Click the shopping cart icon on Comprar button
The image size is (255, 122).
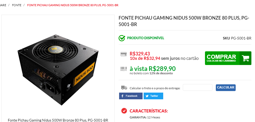pos(245,58)
